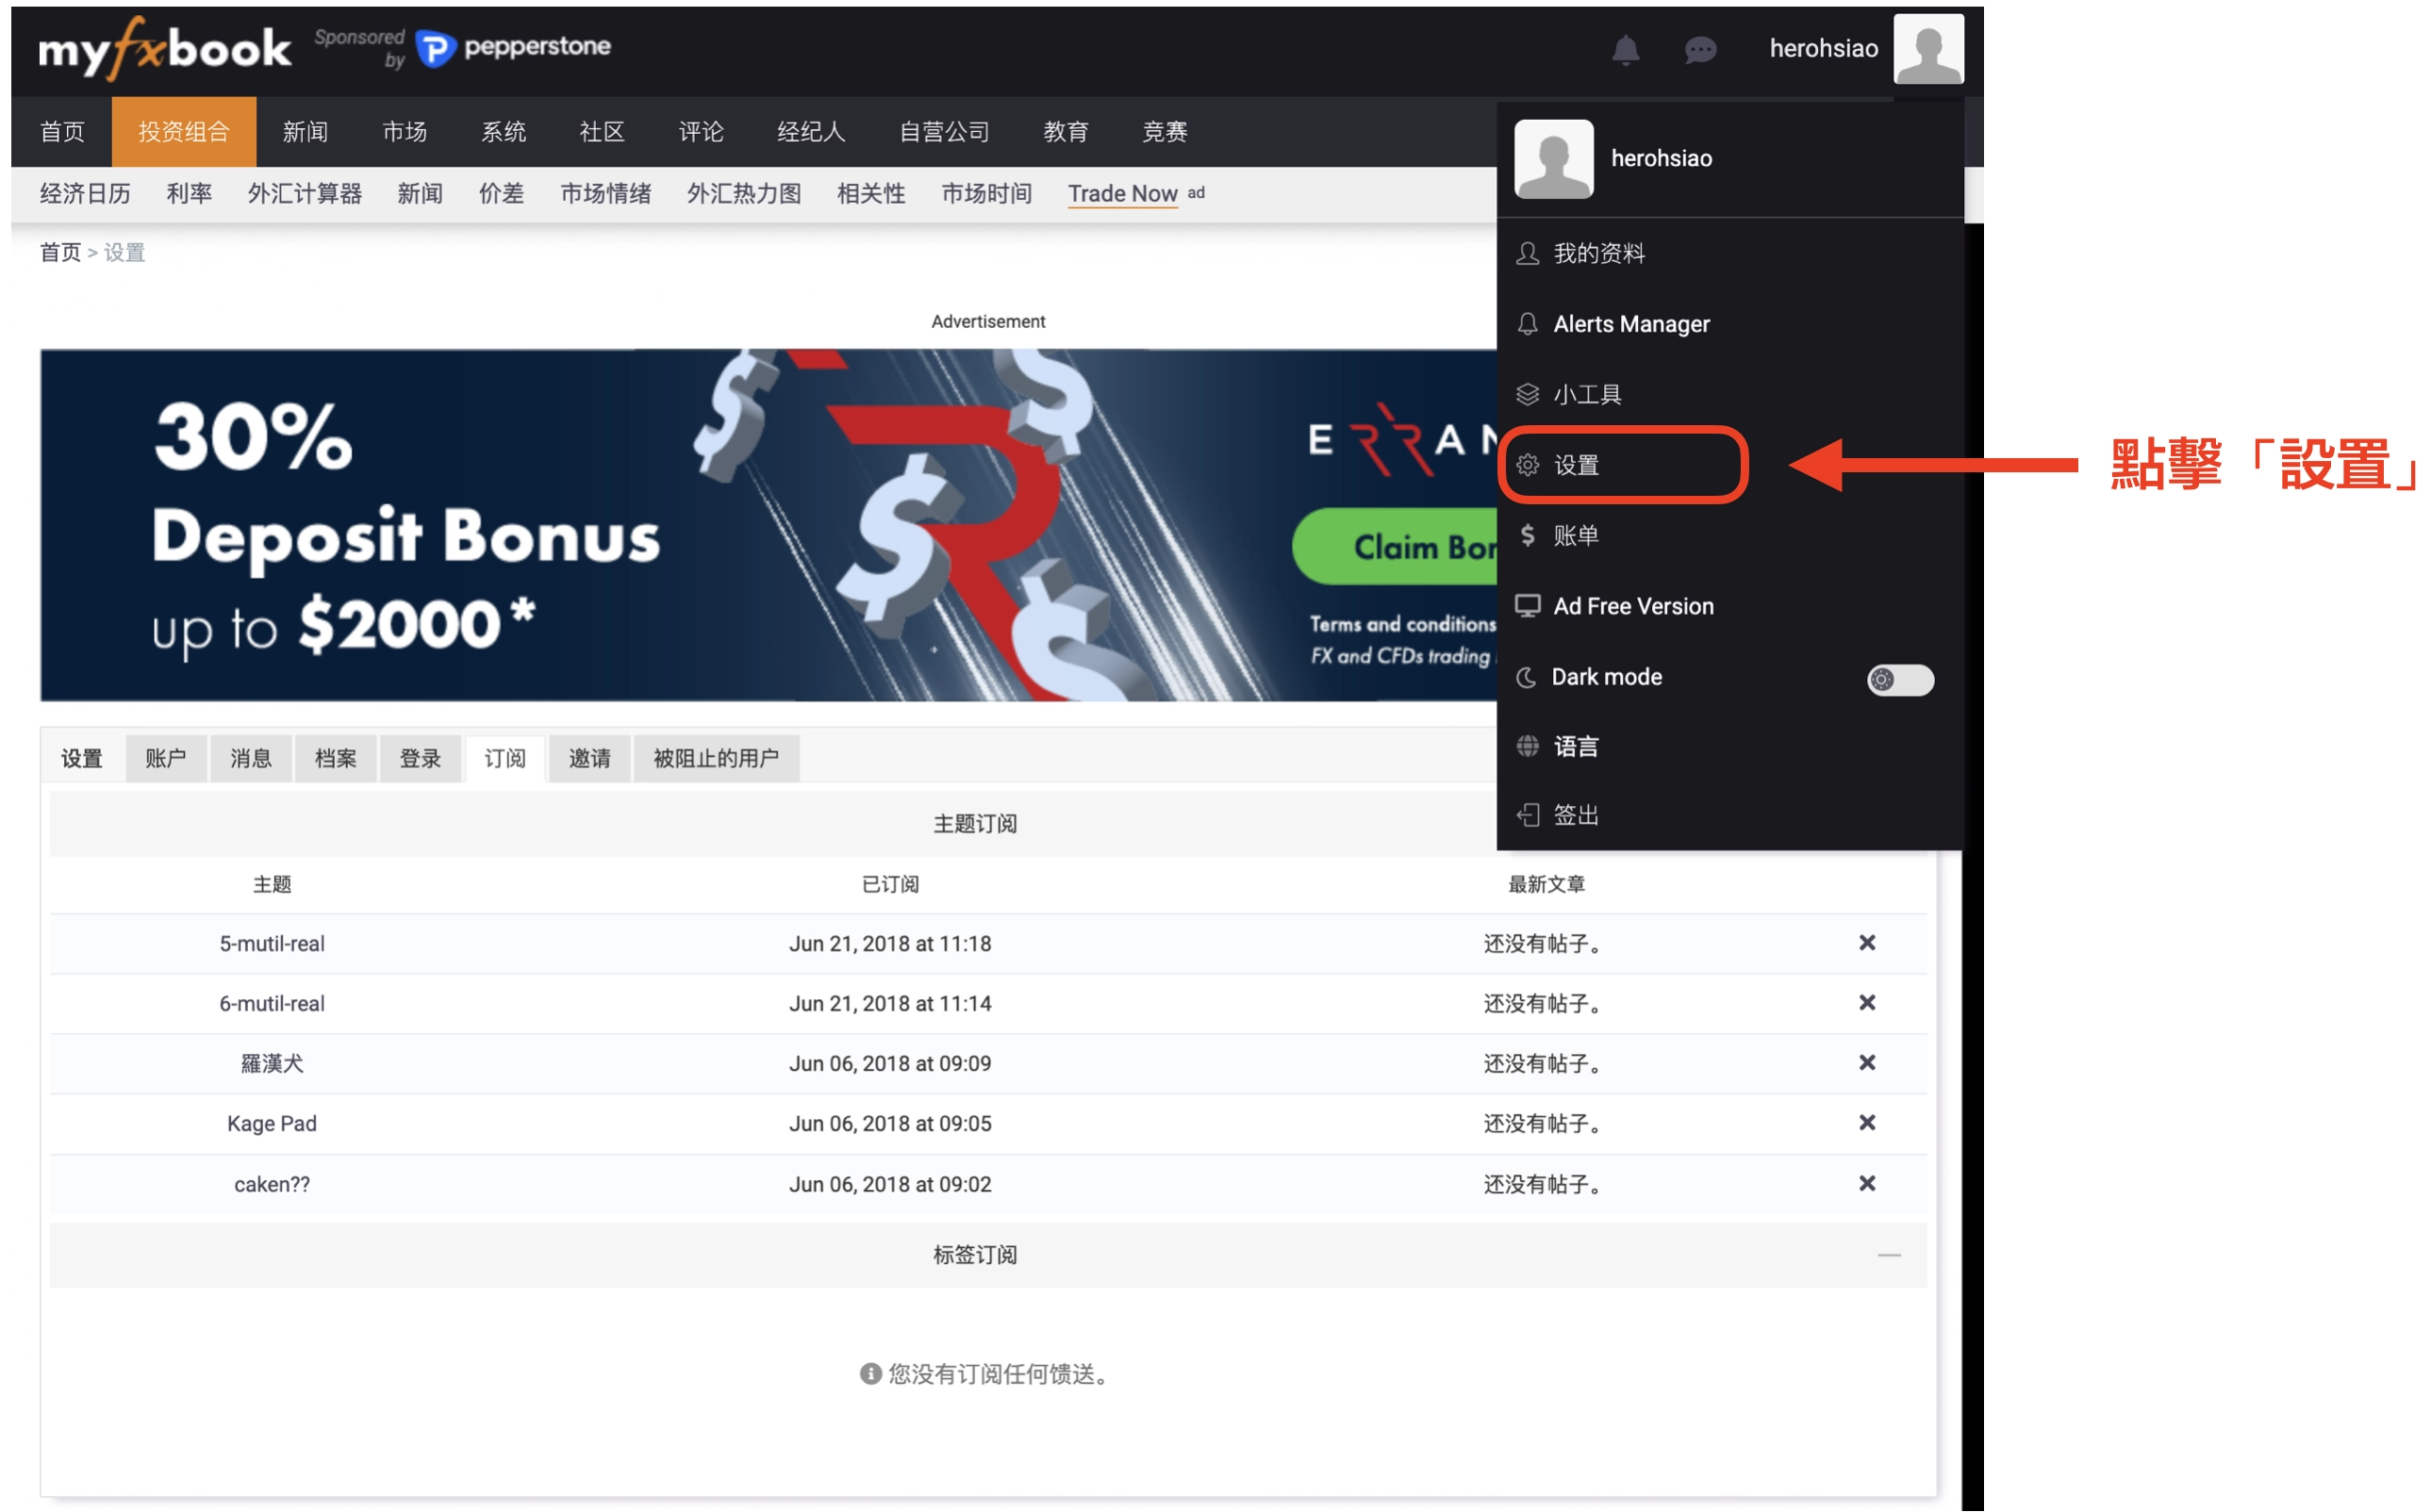Viewport: 2431px width, 1512px height.
Task: Open 新闻 in main navigation bar
Action: (x=306, y=132)
